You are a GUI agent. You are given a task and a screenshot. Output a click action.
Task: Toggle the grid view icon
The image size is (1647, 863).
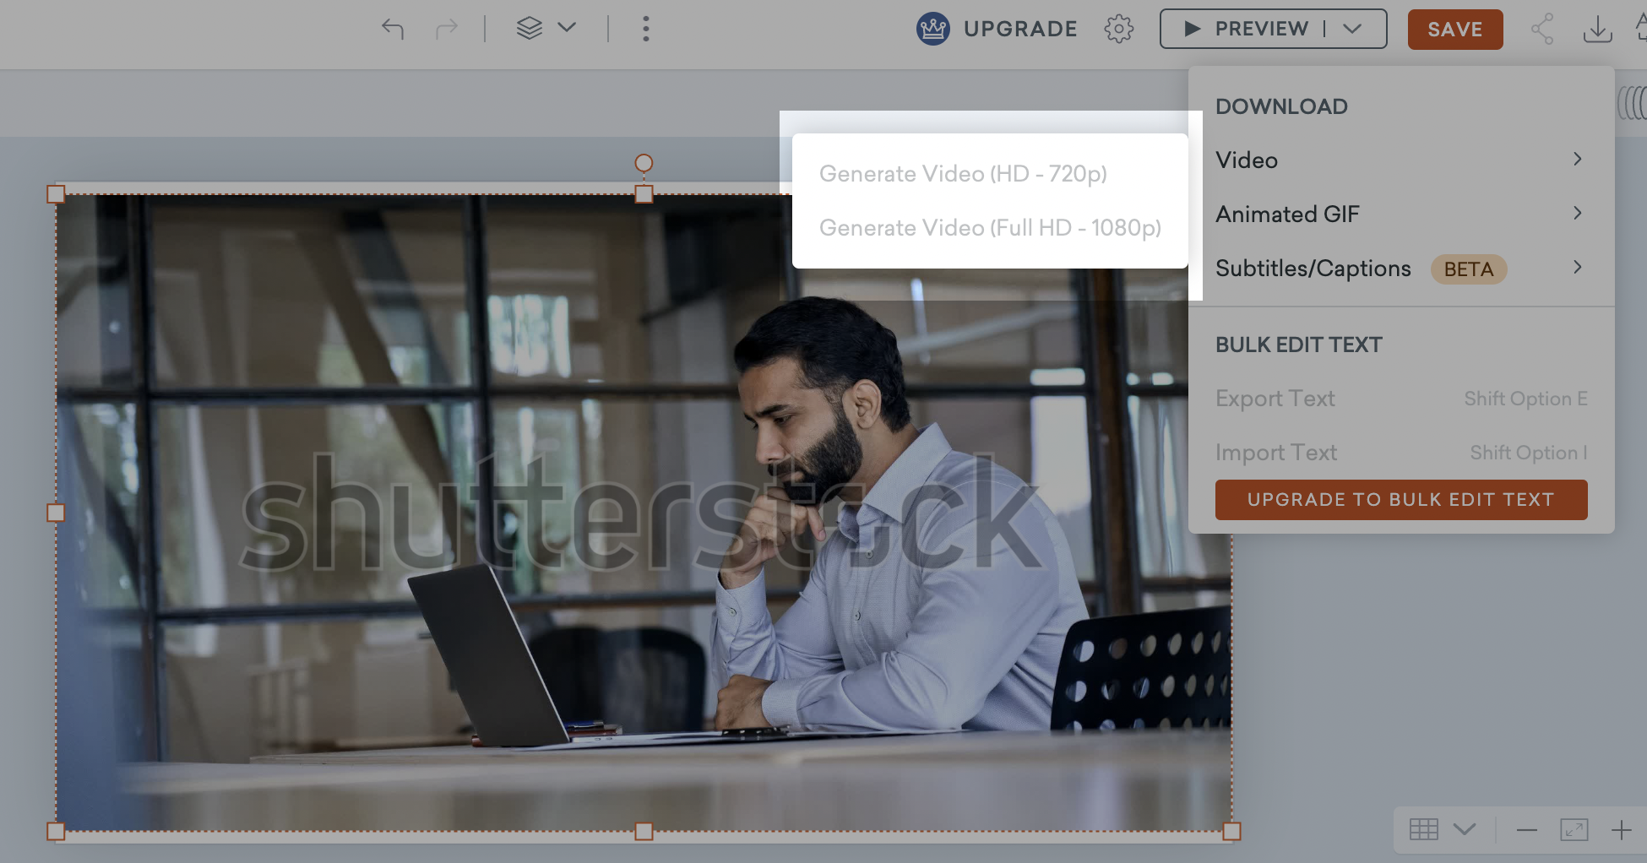[1424, 829]
